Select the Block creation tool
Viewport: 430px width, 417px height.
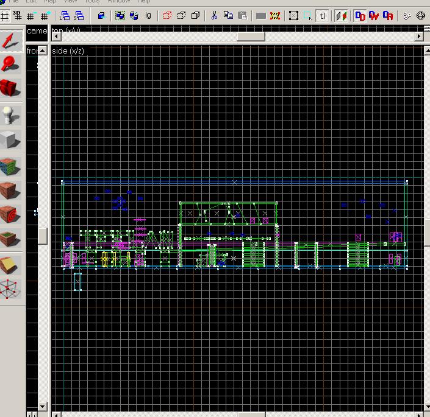[11, 139]
